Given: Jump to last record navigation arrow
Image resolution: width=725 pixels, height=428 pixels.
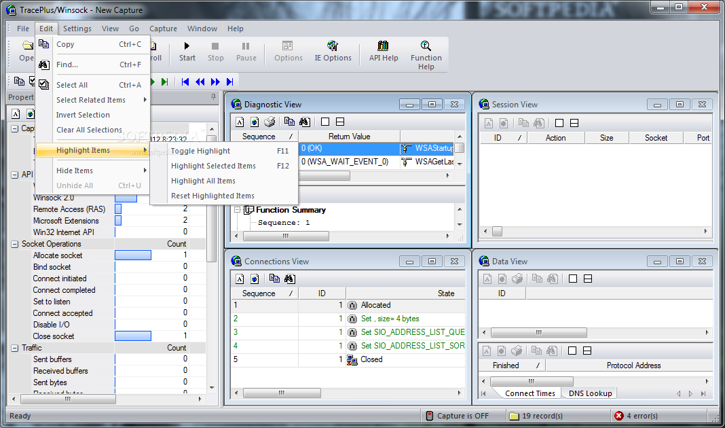Looking at the screenshot, I should pyautogui.click(x=230, y=82).
